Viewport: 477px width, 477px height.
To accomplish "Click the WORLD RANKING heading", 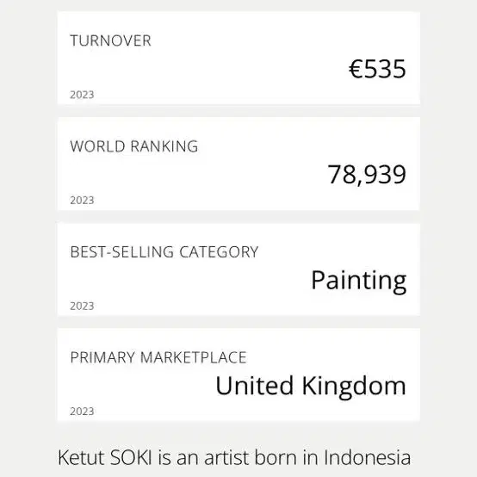I will [x=134, y=146].
